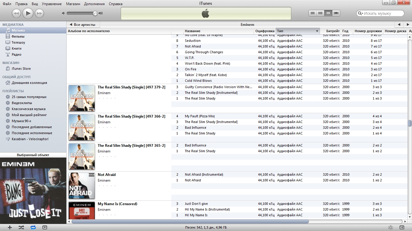
Task: Switch to grid view
Action: click(x=328, y=13)
